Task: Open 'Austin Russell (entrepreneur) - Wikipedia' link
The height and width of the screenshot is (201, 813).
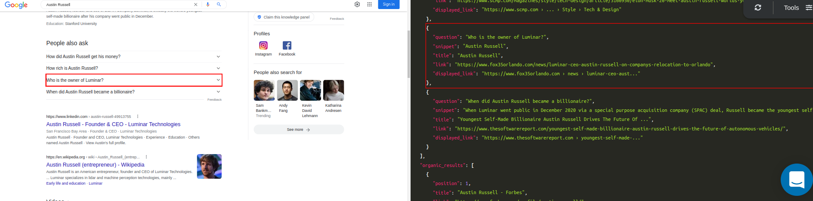Action: (x=95, y=165)
